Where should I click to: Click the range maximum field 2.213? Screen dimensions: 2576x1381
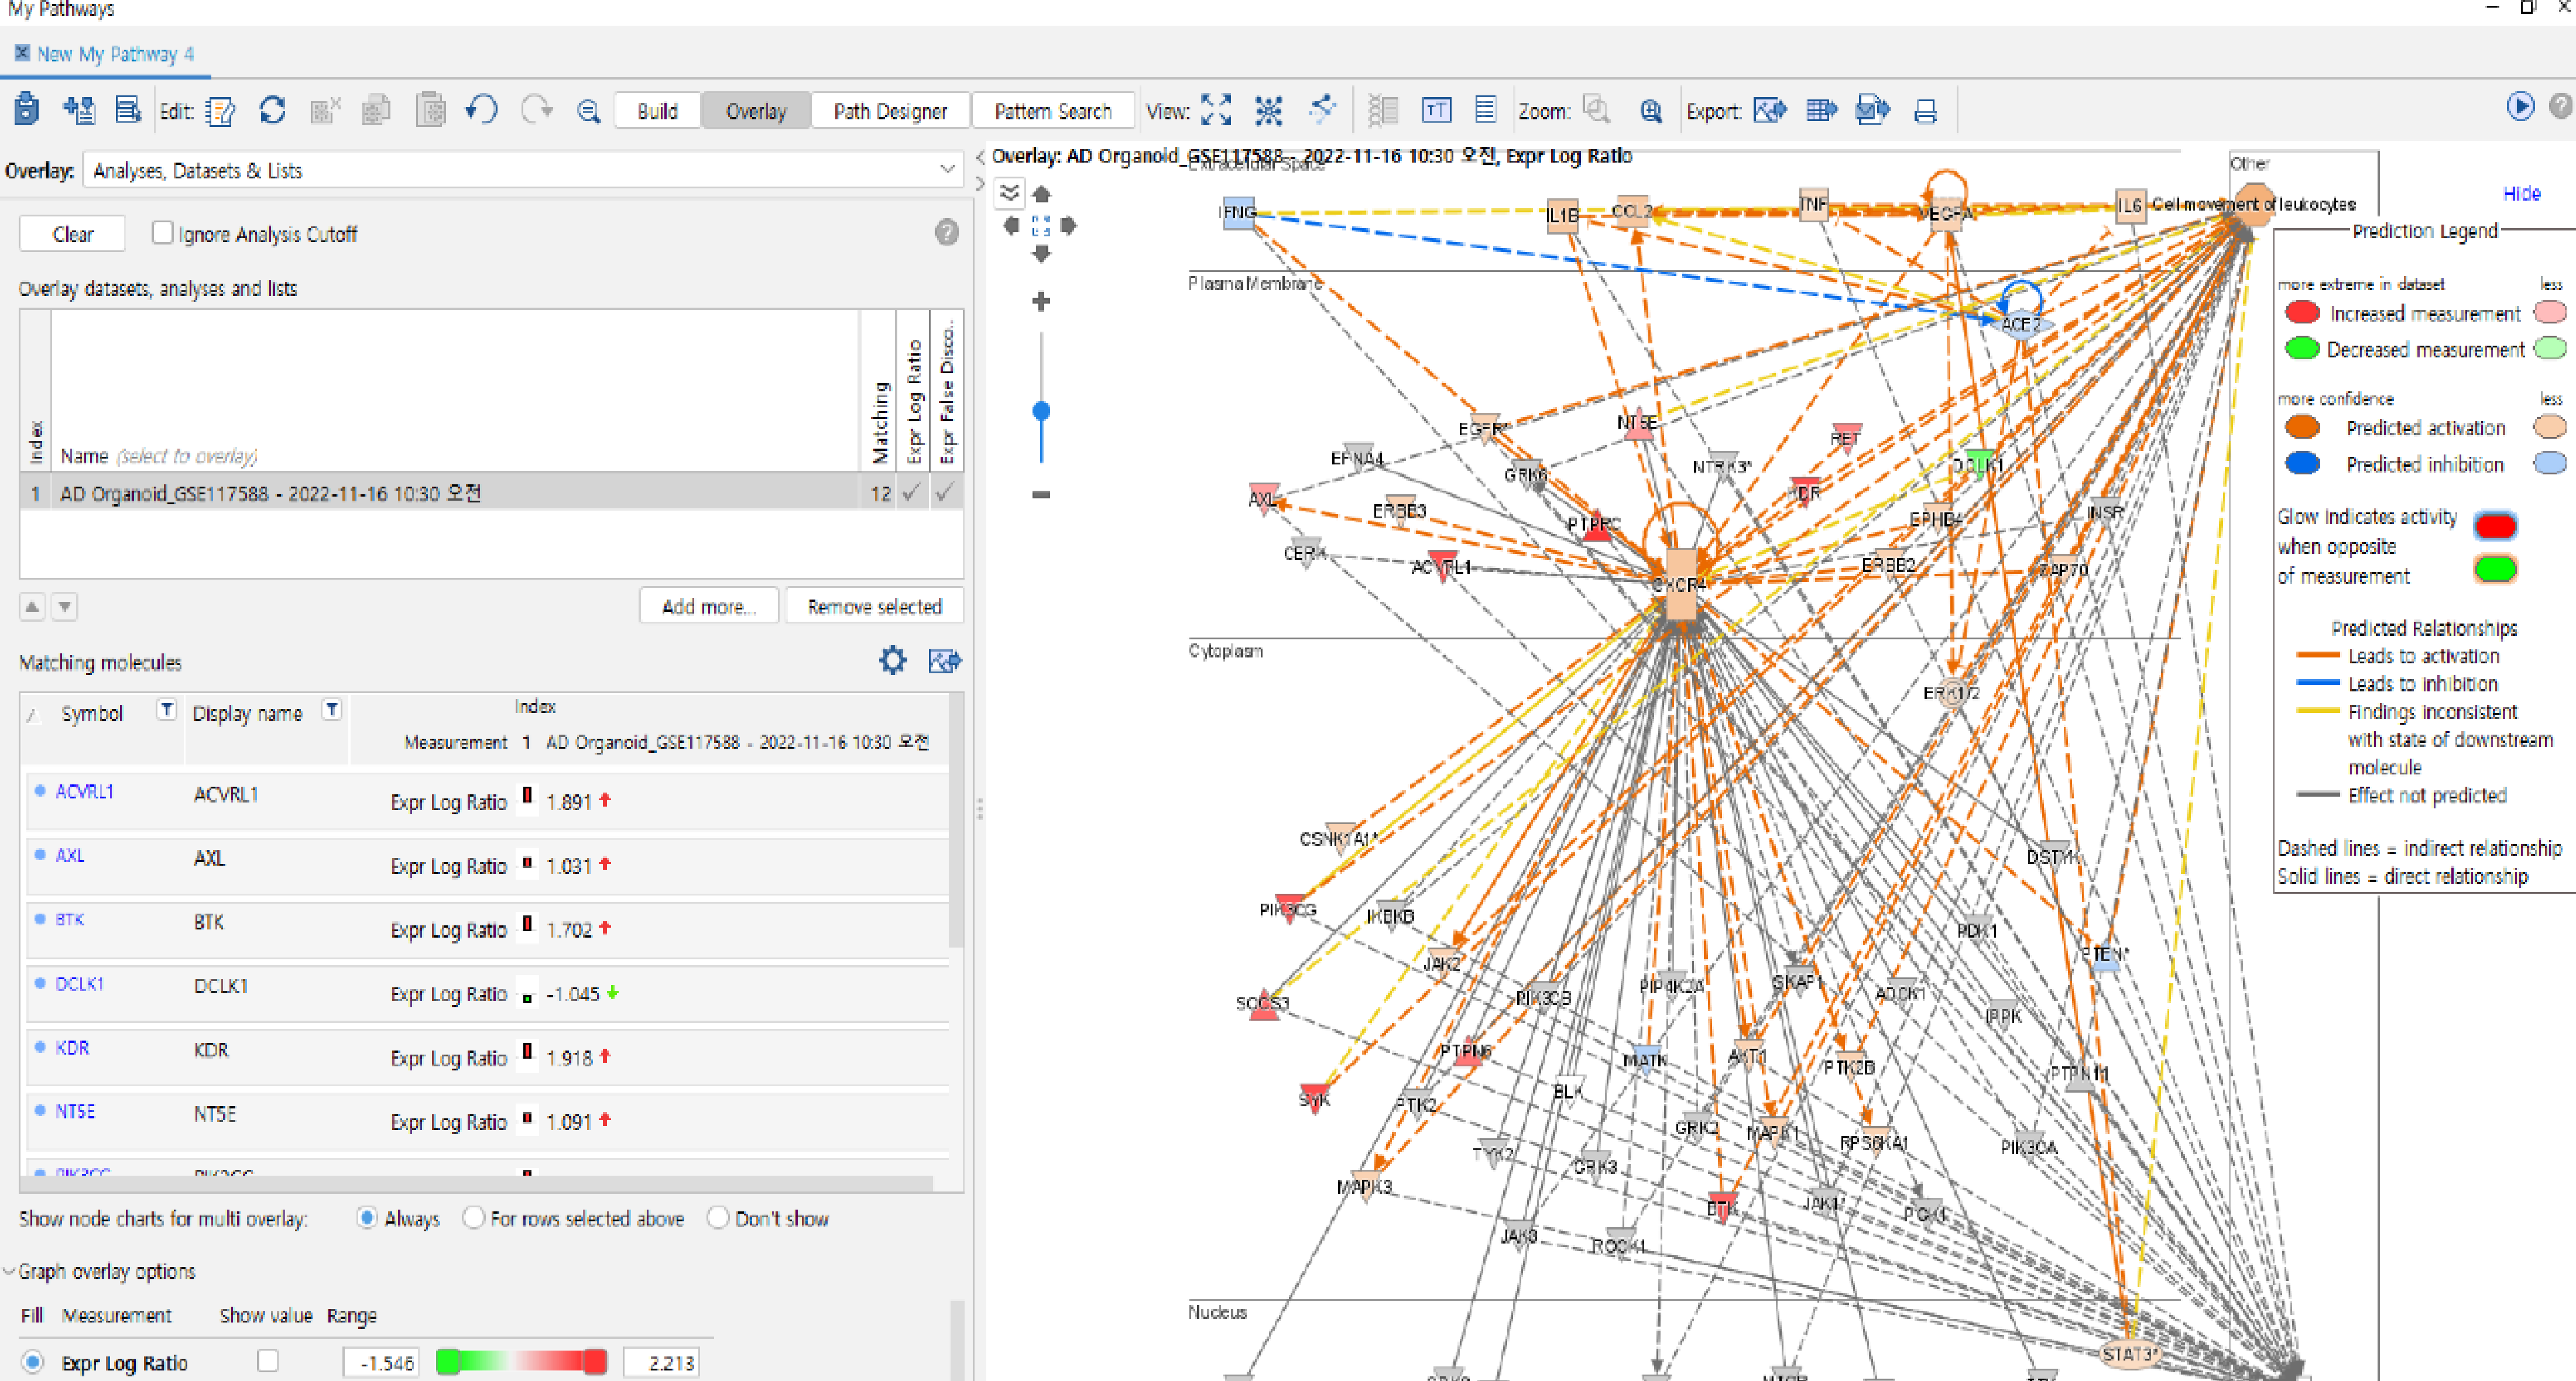[x=661, y=1362]
